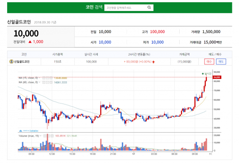Remove the MA 15 indicator
The image size is (239, 163).
(51, 78)
